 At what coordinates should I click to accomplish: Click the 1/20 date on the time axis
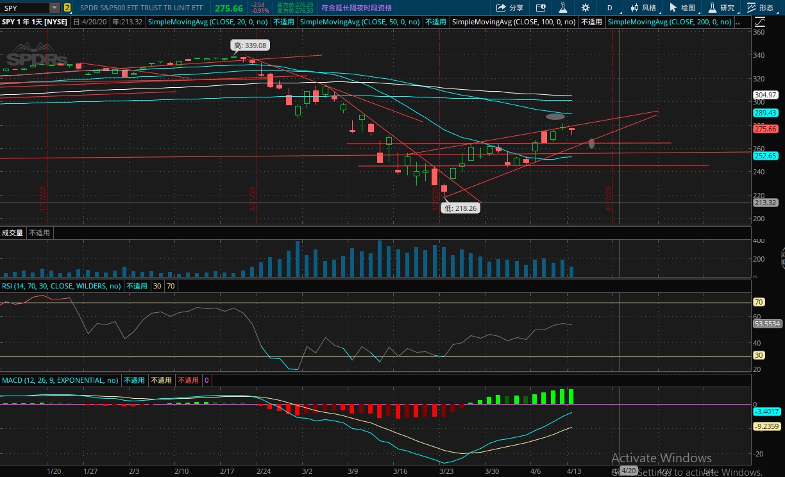[x=54, y=471]
